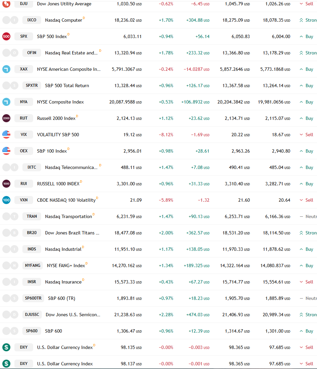Viewport: 317px width, 369px height.
Task: Open CBOE NASDAQ 100 Volatility link
Action: coord(66,200)
